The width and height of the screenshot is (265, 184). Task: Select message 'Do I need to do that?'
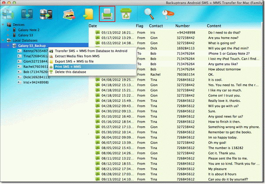point(224,32)
